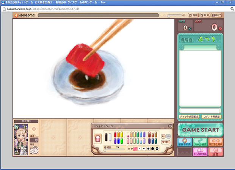This screenshot has height=170, width=235.
Task: Leave the room with 退室 button
Action: coord(216,152)
